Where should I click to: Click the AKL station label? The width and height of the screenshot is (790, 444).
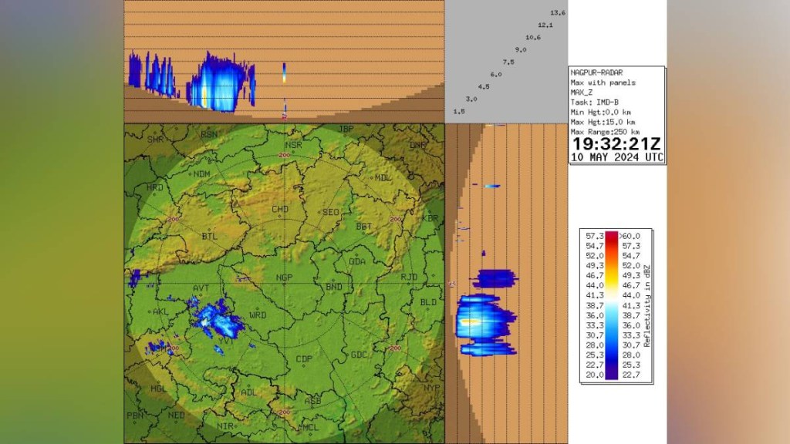click(160, 312)
